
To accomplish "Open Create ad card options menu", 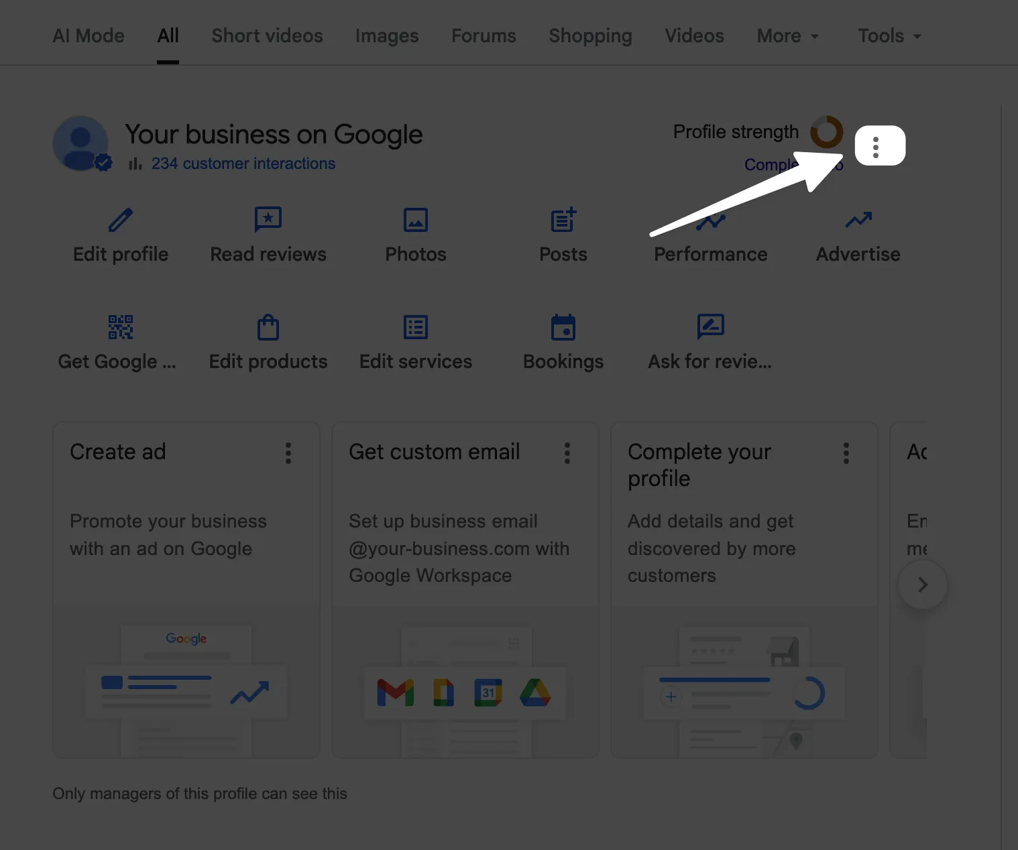I will 288,453.
